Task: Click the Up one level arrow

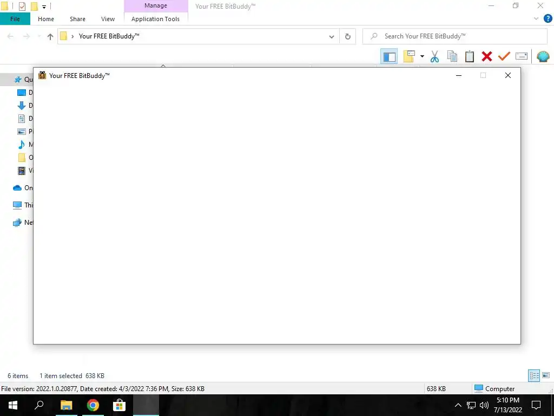Action: pos(50,36)
